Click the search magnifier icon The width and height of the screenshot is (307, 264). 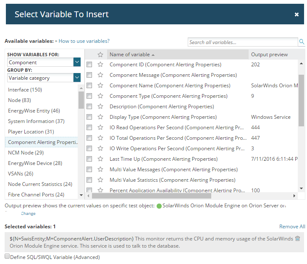pos(302,42)
